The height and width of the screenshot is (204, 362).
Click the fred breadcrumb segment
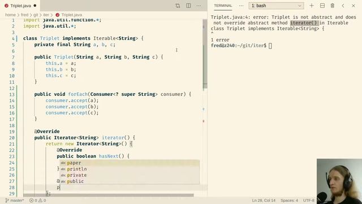[24, 15]
